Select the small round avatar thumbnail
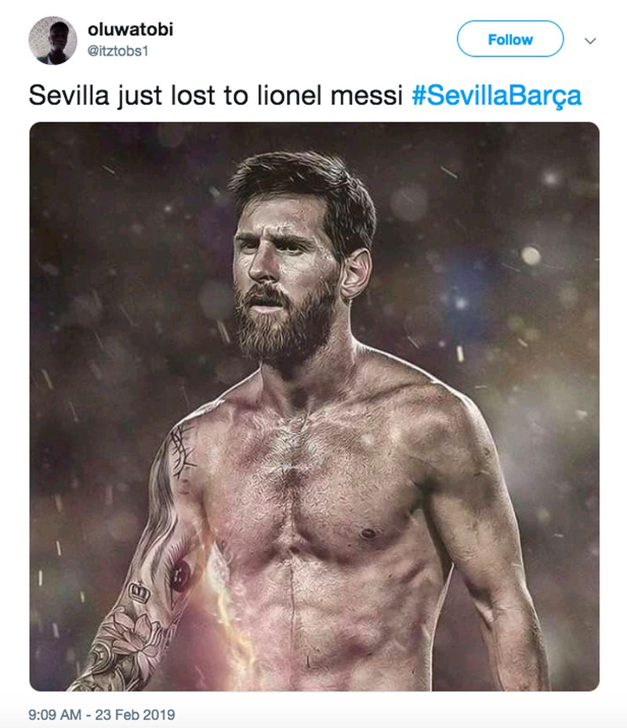 coord(53,40)
